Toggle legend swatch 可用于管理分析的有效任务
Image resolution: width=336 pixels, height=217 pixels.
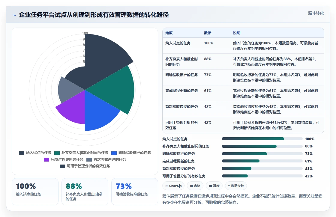coord(62,166)
